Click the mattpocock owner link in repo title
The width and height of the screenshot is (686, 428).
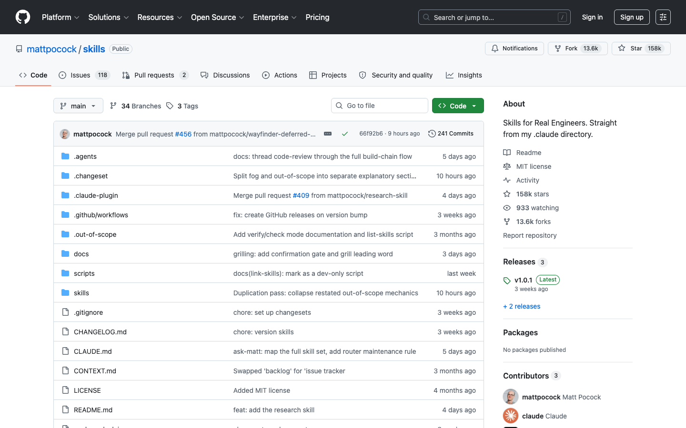point(51,49)
